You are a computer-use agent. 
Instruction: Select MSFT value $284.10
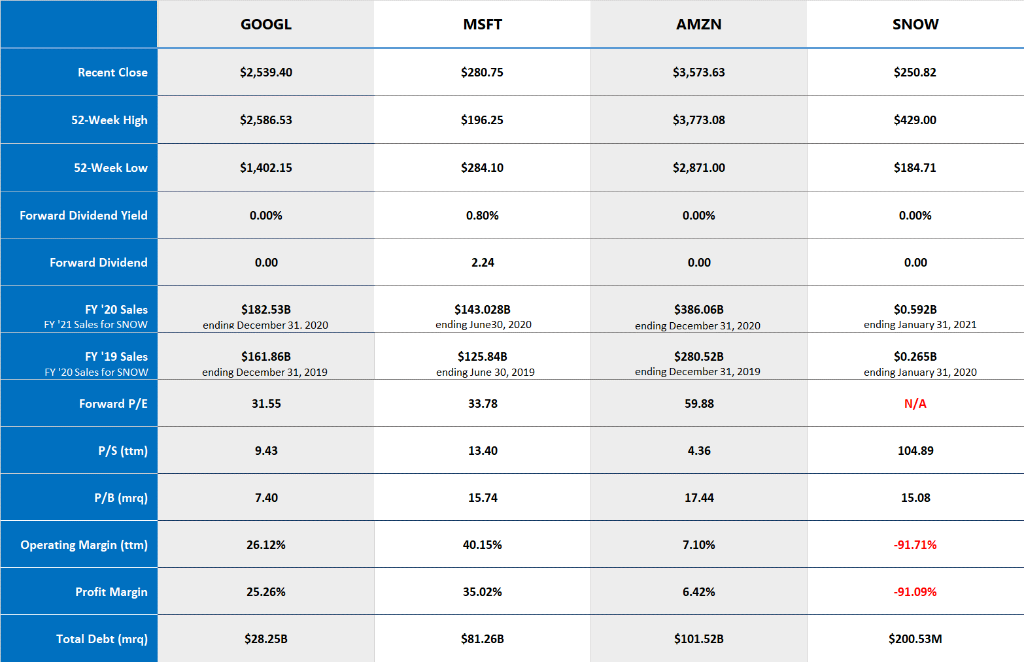coord(483,168)
